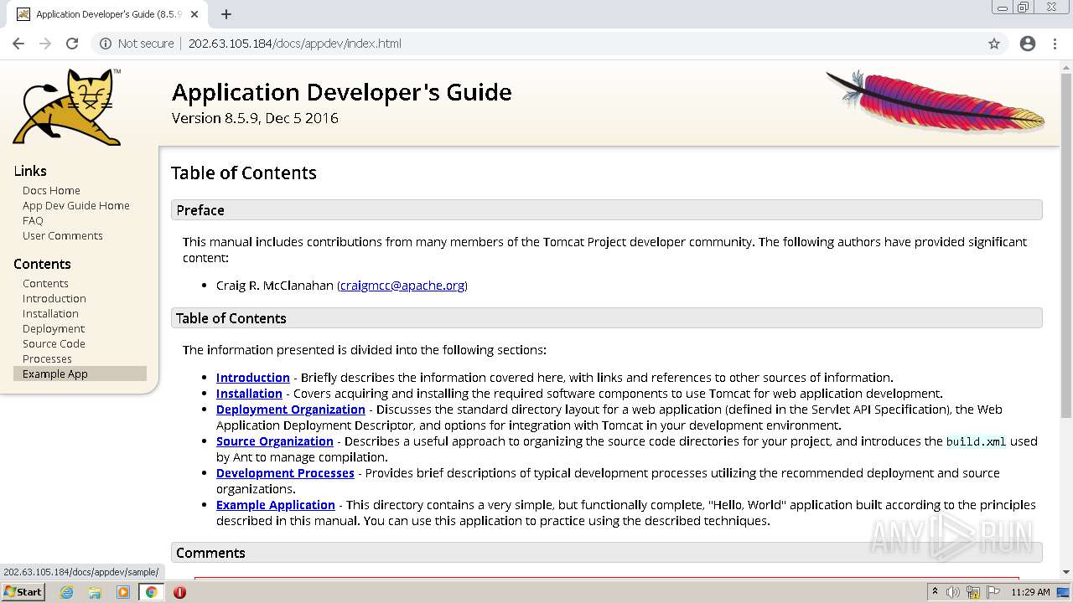This screenshot has height=603, width=1073.
Task: Open the Development Processes link
Action: [x=285, y=473]
